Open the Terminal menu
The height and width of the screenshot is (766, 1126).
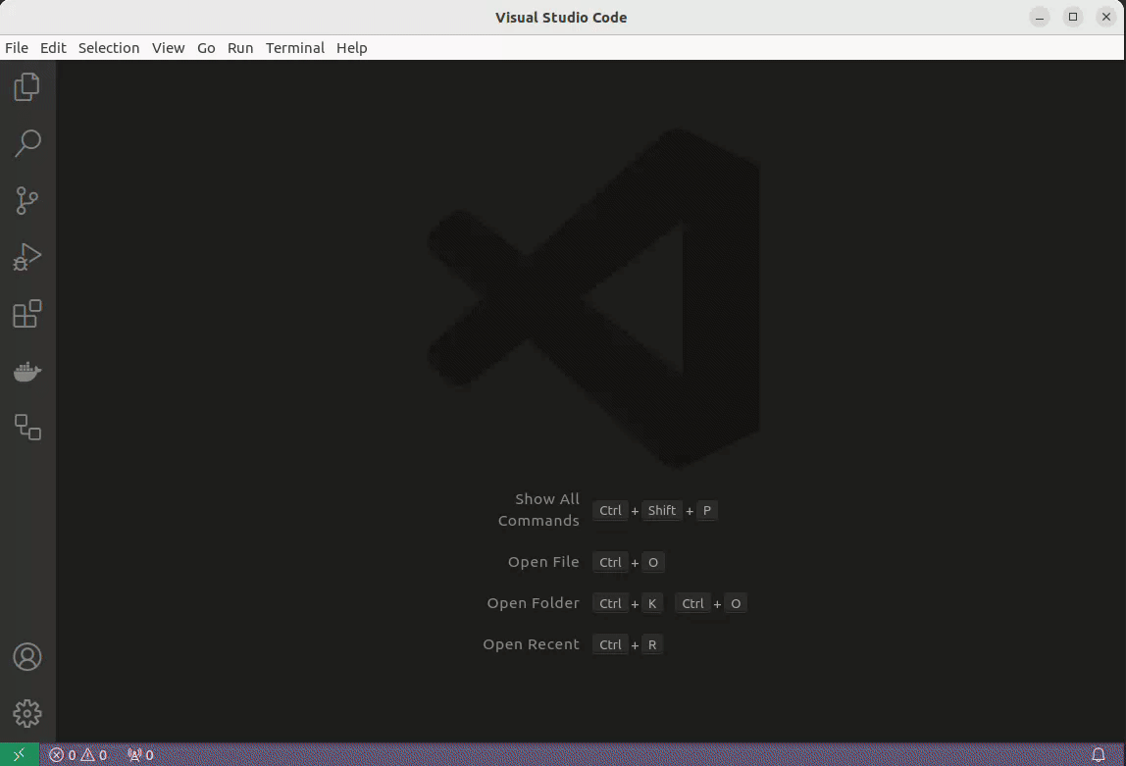295,47
